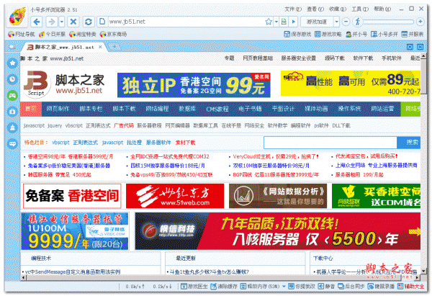Viewport: 432px width, 296px height.
Task: Click the 网页制作 nav menu item
Action: coord(58,109)
